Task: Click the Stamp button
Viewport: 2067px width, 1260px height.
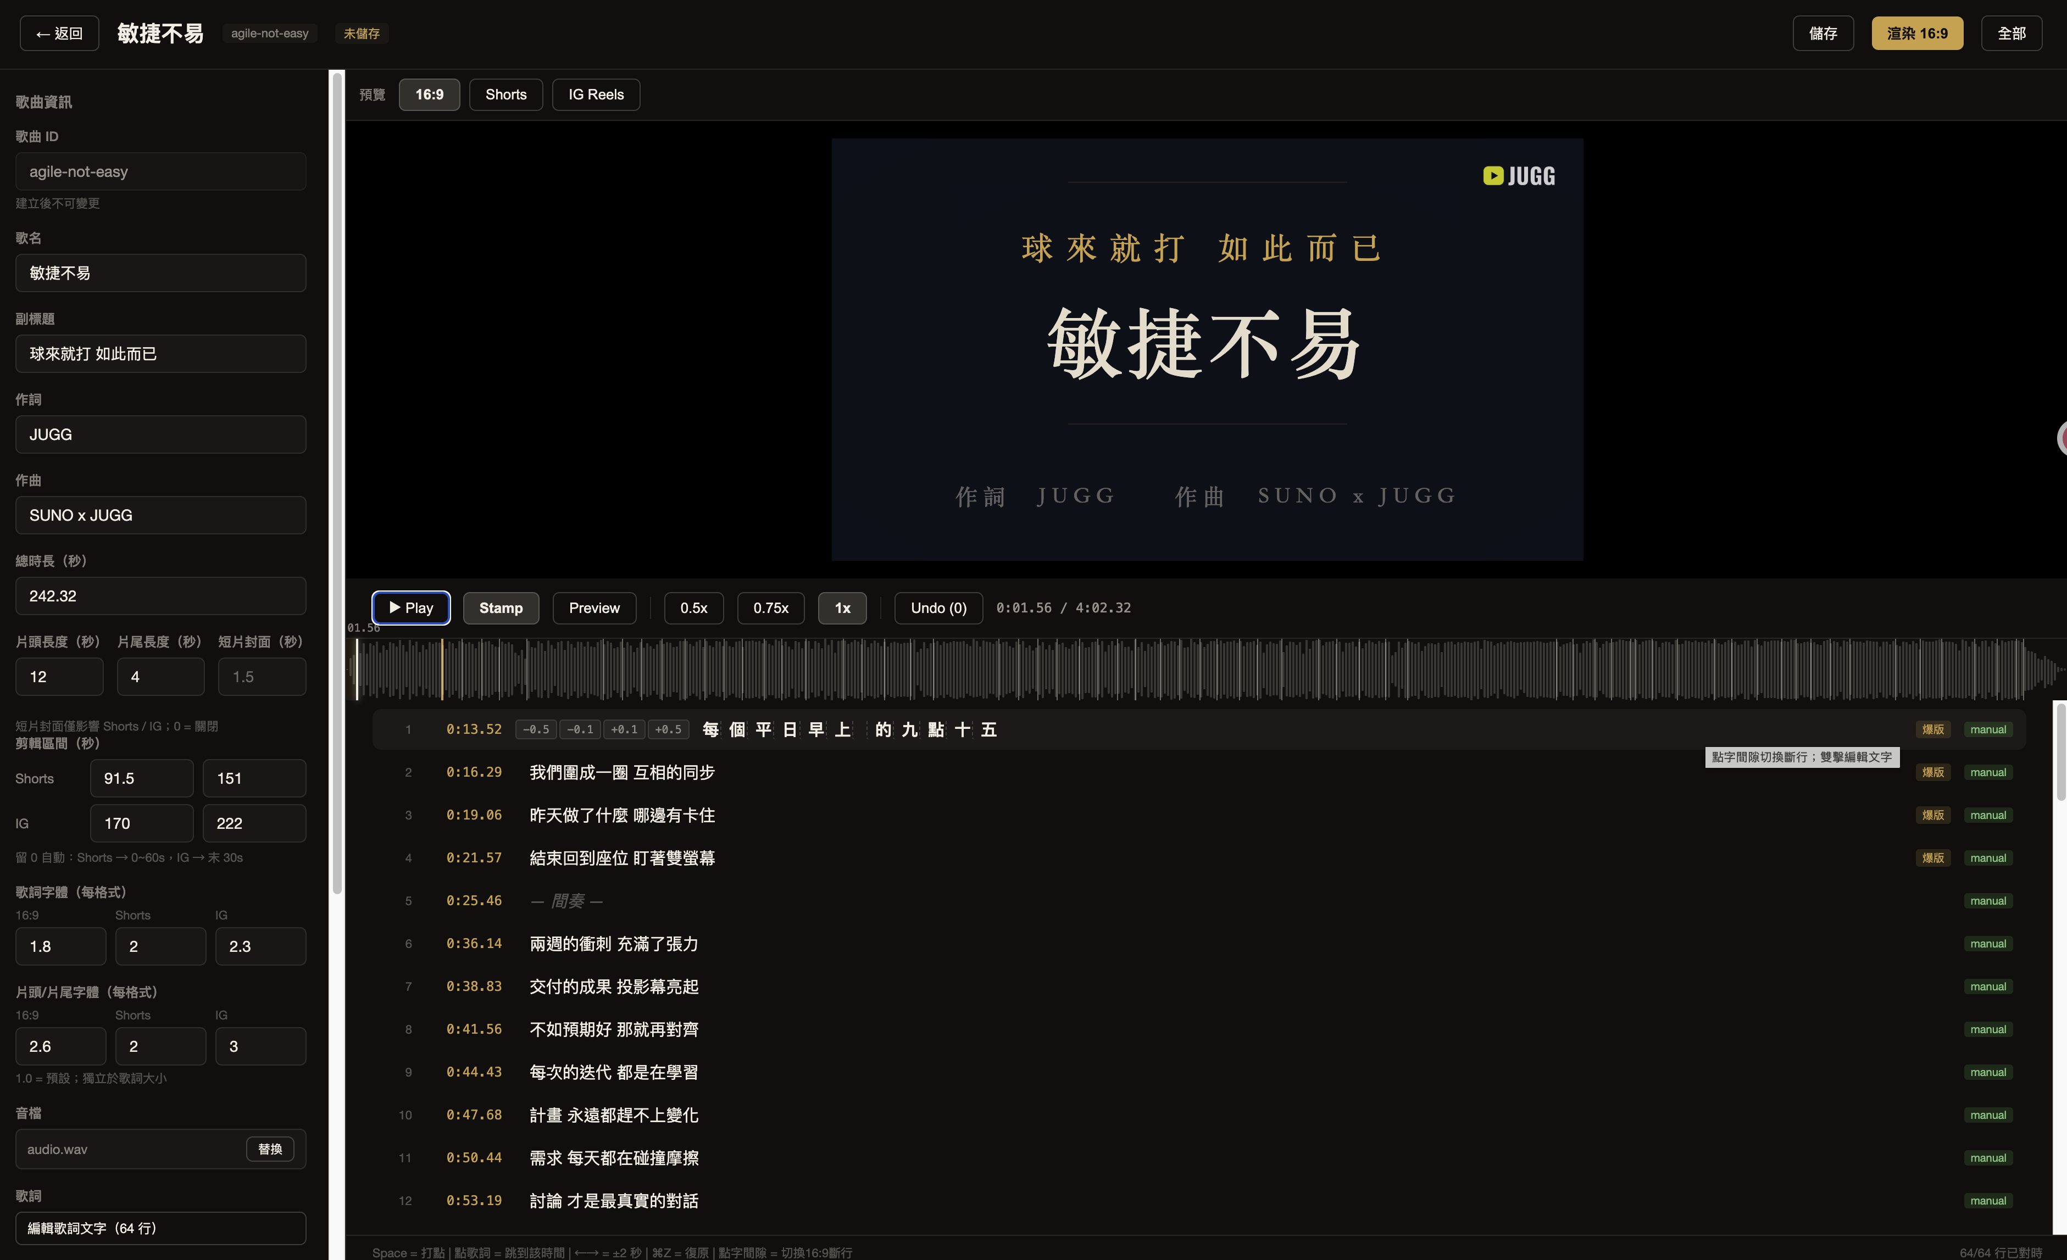Action: click(x=501, y=608)
